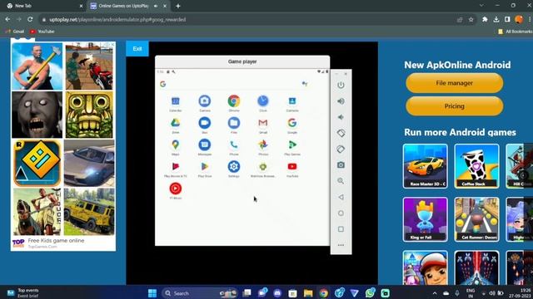Image resolution: width=533 pixels, height=299 pixels.
Task: Open the Windows Start menu
Action: point(152,293)
